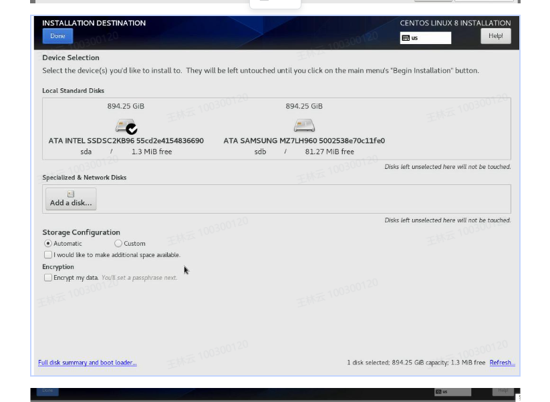Click the keyboard layout icon beside us
The height and width of the screenshot is (402, 550).
[x=406, y=38]
